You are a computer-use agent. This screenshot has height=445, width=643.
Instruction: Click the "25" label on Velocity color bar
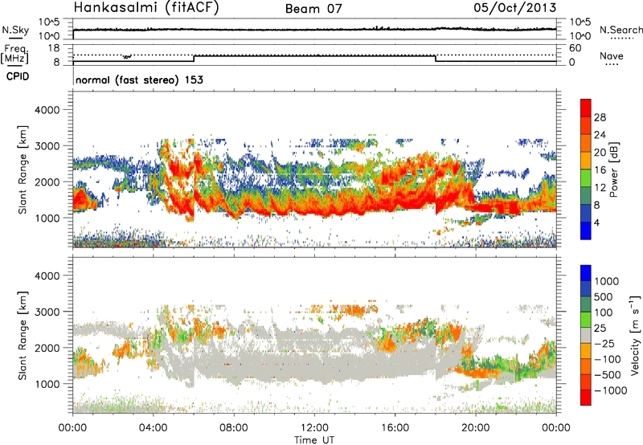click(600, 329)
